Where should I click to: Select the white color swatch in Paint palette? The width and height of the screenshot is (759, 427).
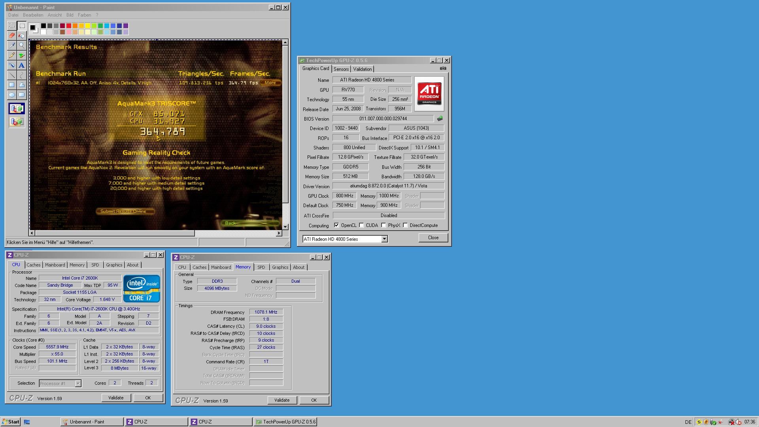coord(43,32)
